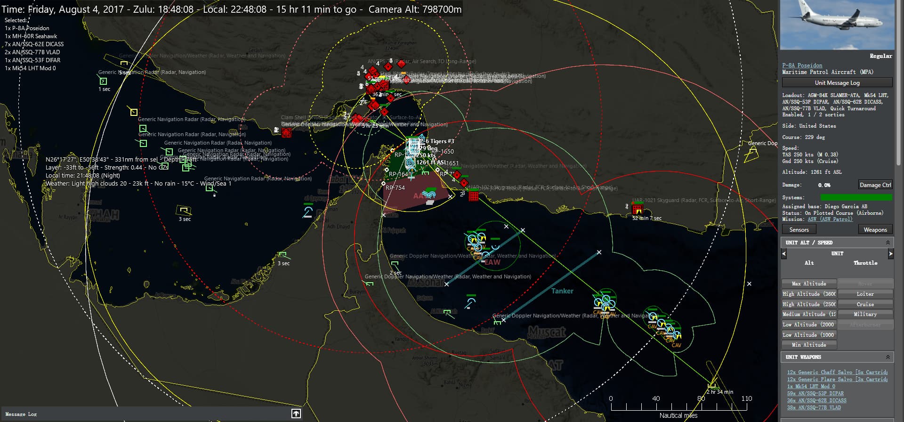
Task: Collapse the UNIT ALT / SPEED panel
Action: point(888,243)
